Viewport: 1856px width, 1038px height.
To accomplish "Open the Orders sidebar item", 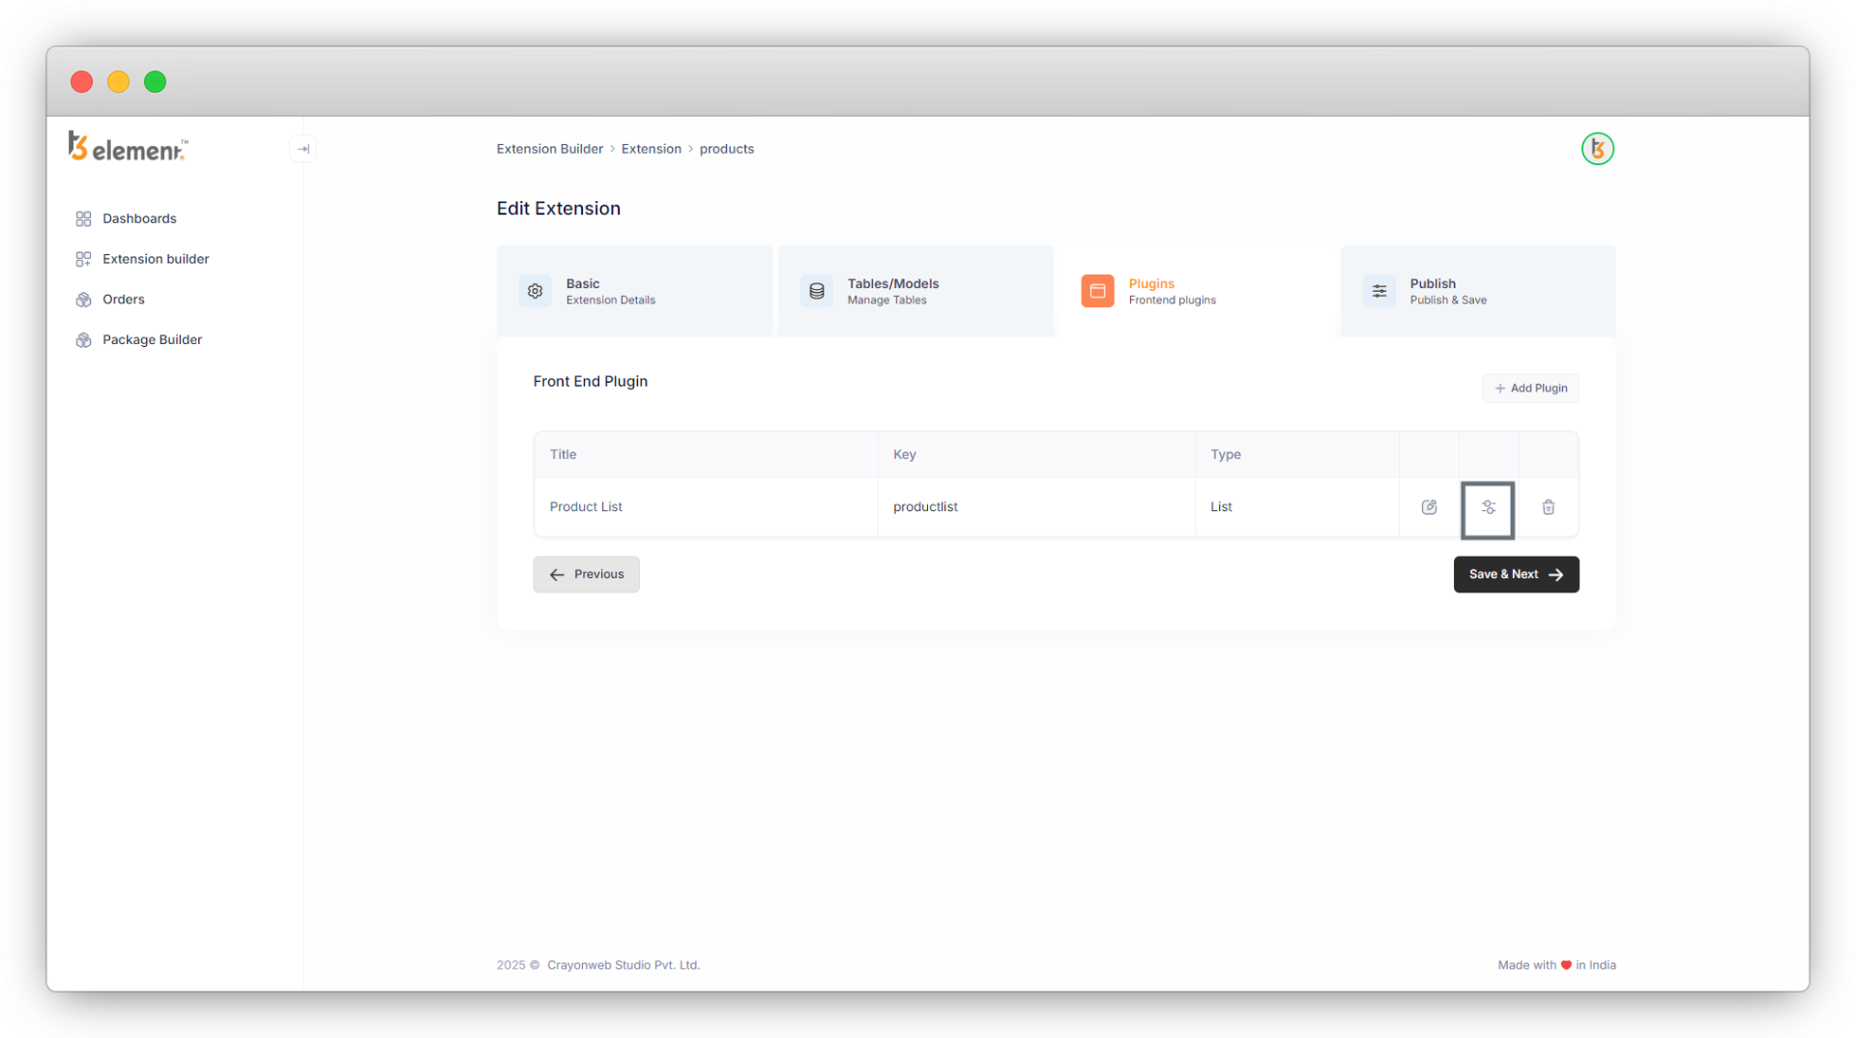I will tap(123, 300).
